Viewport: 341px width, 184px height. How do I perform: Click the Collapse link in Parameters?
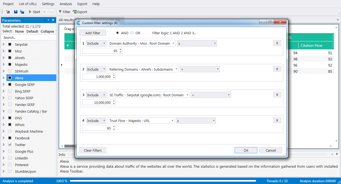tap(47, 31)
